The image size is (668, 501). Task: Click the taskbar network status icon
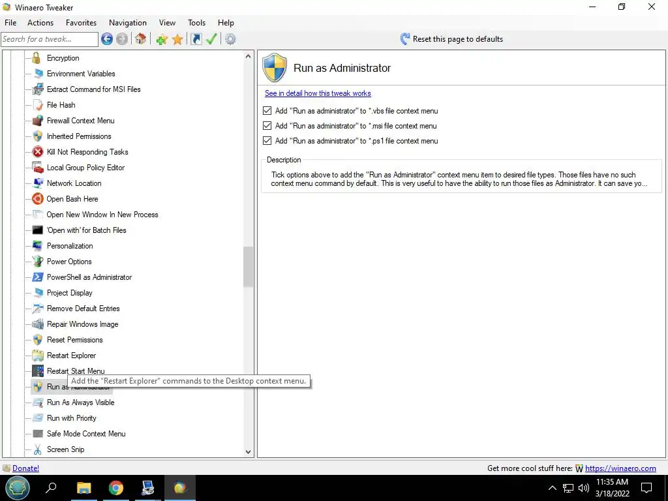pyautogui.click(x=568, y=488)
